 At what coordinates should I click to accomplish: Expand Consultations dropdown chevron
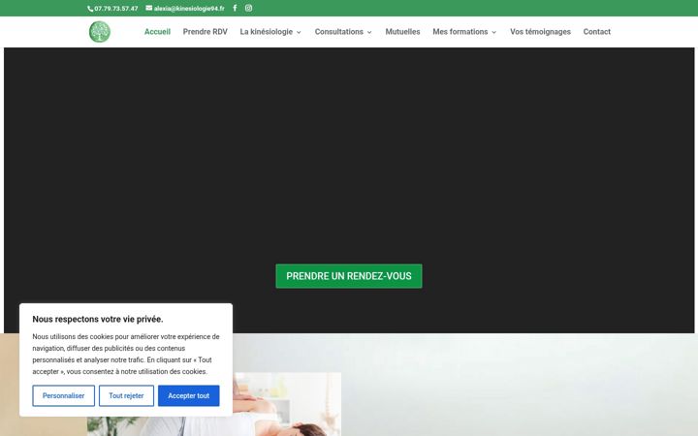tap(369, 32)
